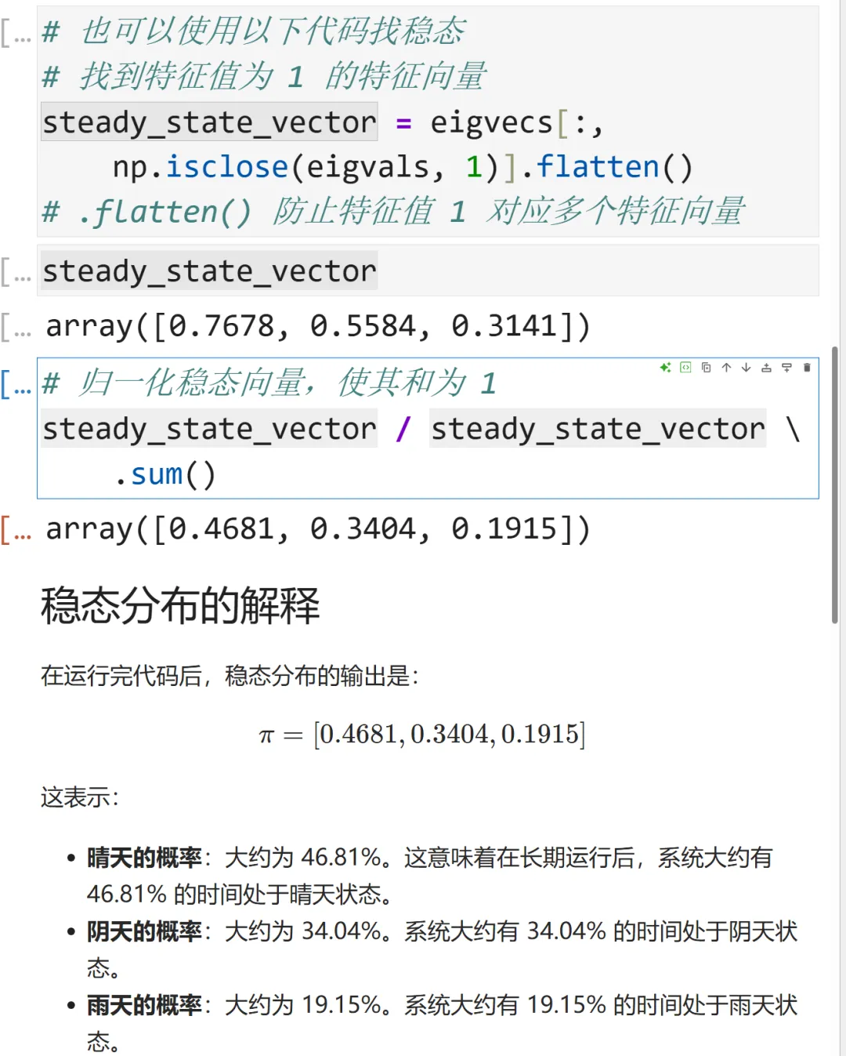Click the single-line steady_state_vector cell
This screenshot has width=846, height=1056.
pos(548,271)
